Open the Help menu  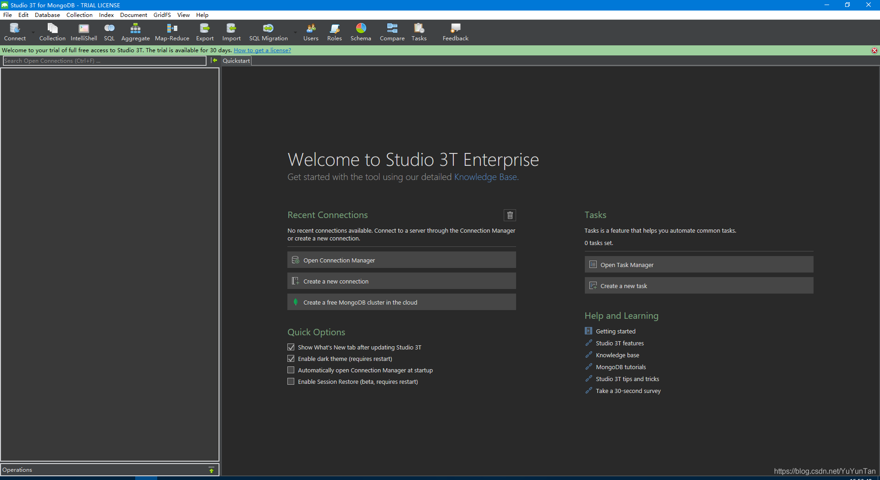[202, 15]
